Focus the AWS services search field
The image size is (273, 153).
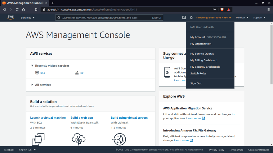pyautogui.click(x=109, y=18)
